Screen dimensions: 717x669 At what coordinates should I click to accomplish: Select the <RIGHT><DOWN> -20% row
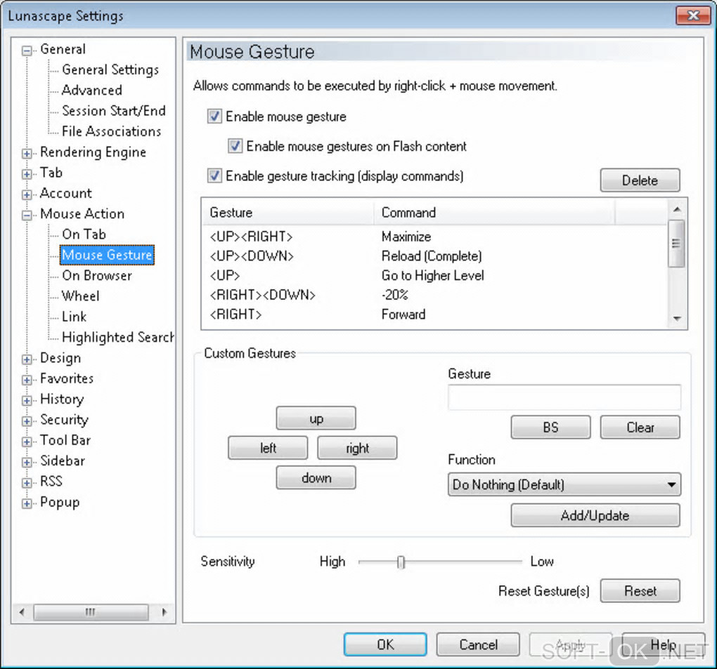[434, 295]
